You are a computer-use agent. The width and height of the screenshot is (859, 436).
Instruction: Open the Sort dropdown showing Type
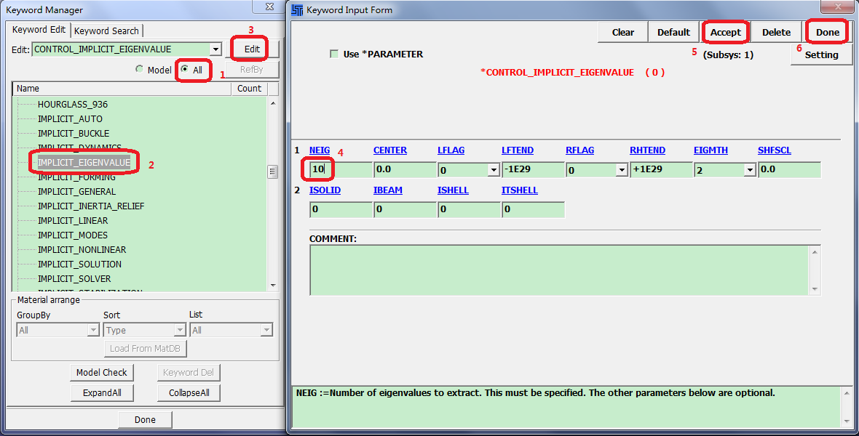[180, 330]
